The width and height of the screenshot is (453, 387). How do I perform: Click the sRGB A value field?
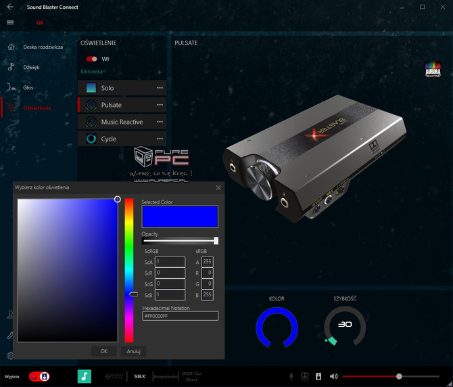pos(208,262)
